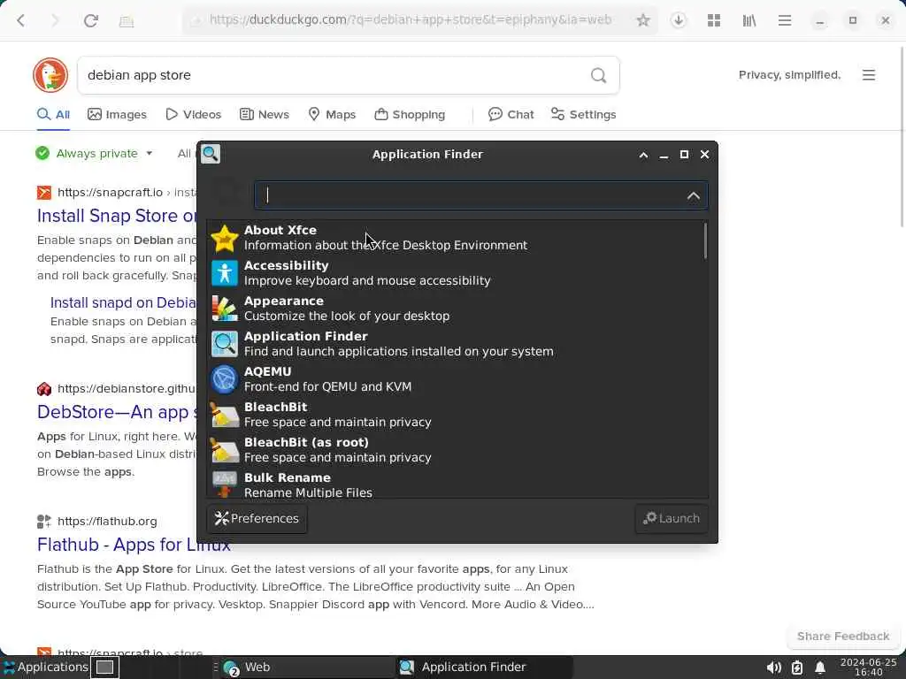
Task: Click the power manager battery tray icon
Action: pyautogui.click(x=797, y=668)
